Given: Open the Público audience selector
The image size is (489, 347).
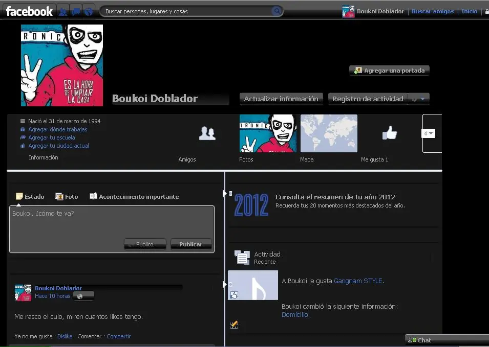Looking at the screenshot, I should pyautogui.click(x=145, y=244).
